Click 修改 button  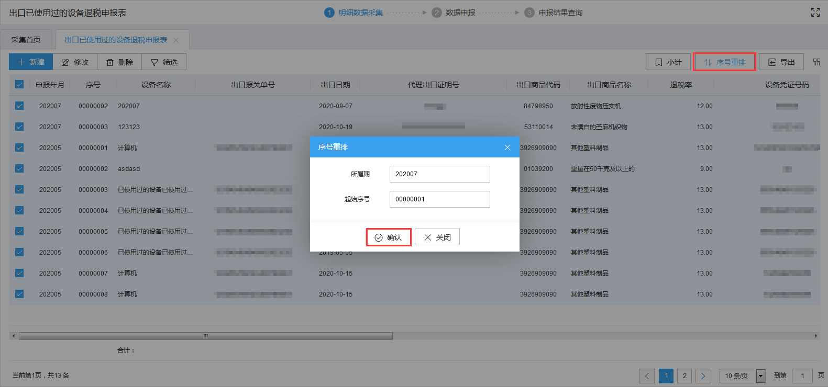click(x=75, y=62)
